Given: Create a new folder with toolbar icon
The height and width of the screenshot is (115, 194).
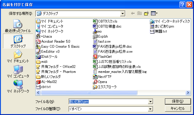Looking at the screenshot, I should [x=147, y=13].
